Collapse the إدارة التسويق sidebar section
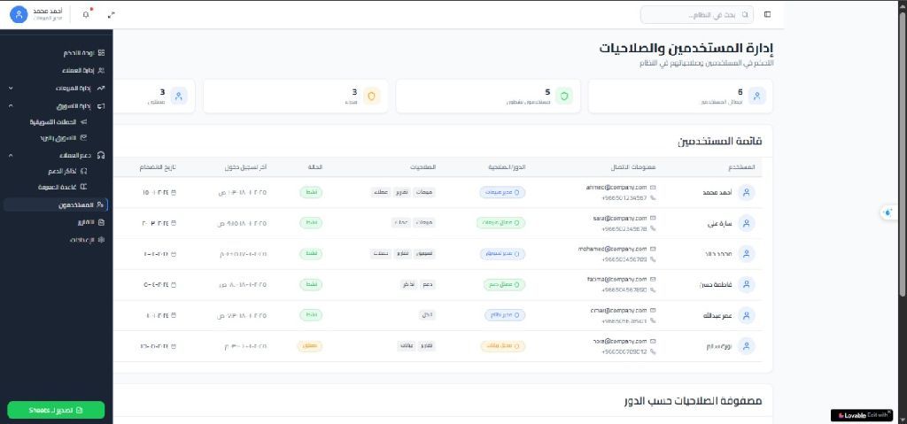This screenshot has width=907, height=424. coord(11,105)
